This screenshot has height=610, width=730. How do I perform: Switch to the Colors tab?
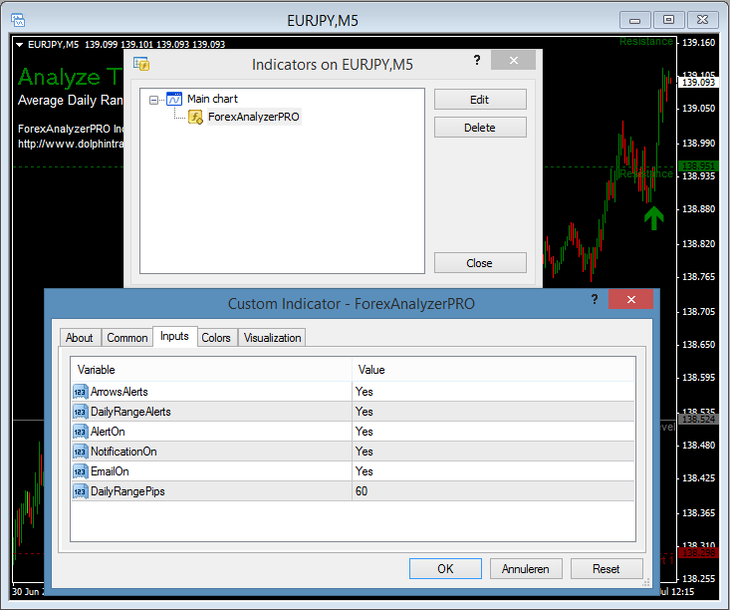click(216, 338)
